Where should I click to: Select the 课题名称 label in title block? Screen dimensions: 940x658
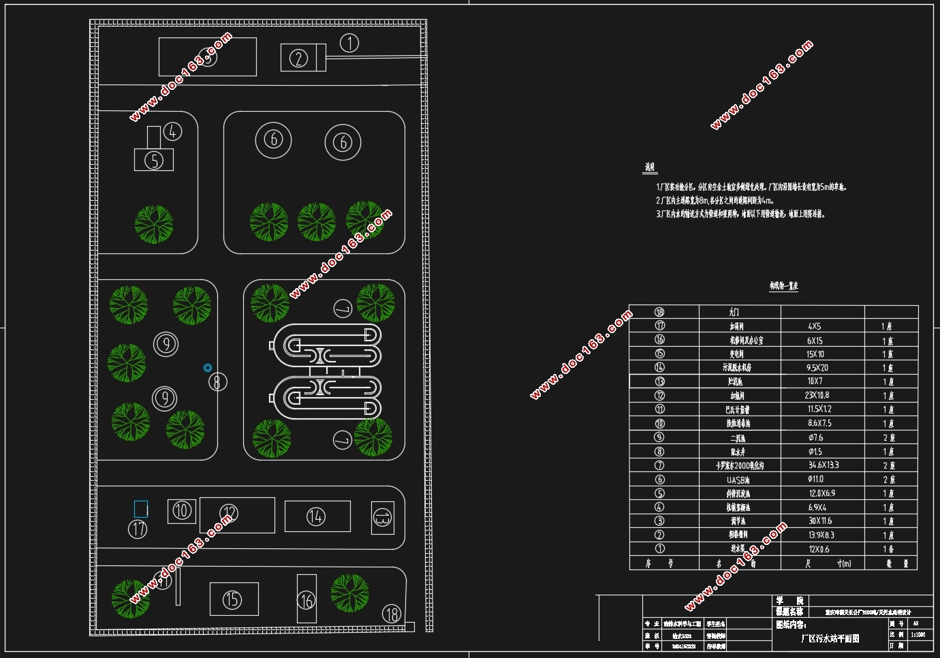coord(789,612)
